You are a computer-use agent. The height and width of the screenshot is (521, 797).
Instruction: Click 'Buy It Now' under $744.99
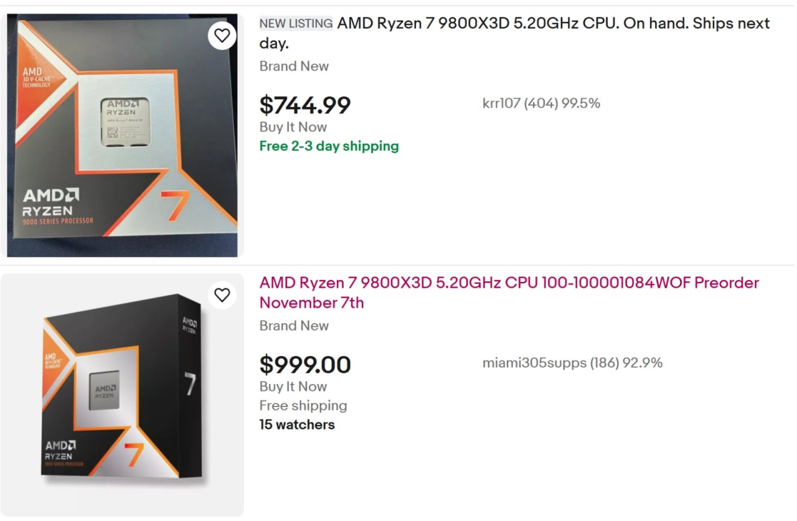click(x=293, y=127)
